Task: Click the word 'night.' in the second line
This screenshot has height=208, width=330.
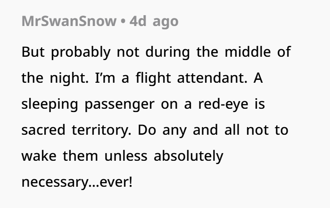Action: pyautogui.click(x=69, y=78)
